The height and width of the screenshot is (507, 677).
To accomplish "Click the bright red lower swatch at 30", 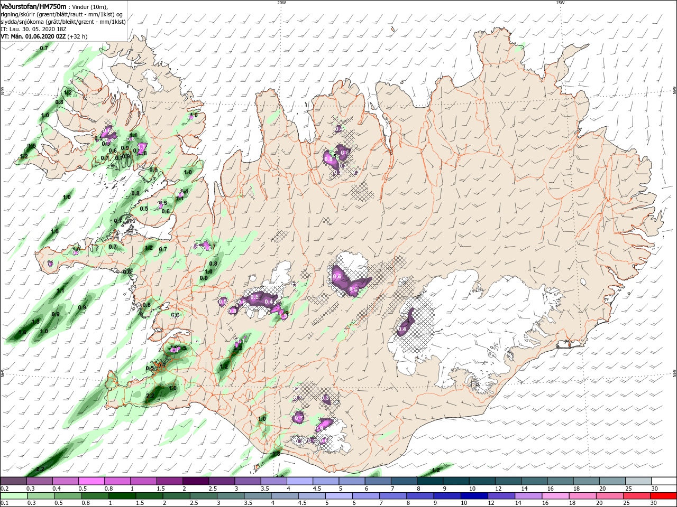I will click(x=663, y=496).
